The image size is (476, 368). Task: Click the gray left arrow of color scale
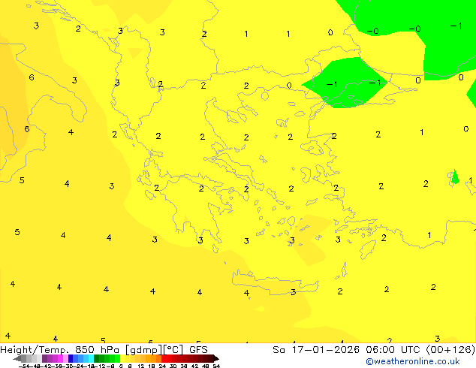(17, 358)
